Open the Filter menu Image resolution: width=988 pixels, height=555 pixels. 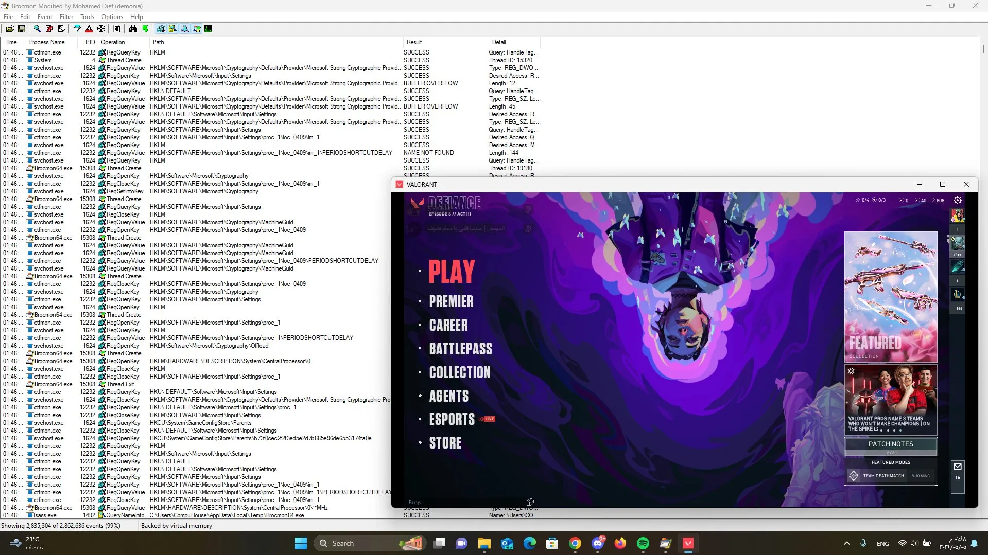point(66,17)
